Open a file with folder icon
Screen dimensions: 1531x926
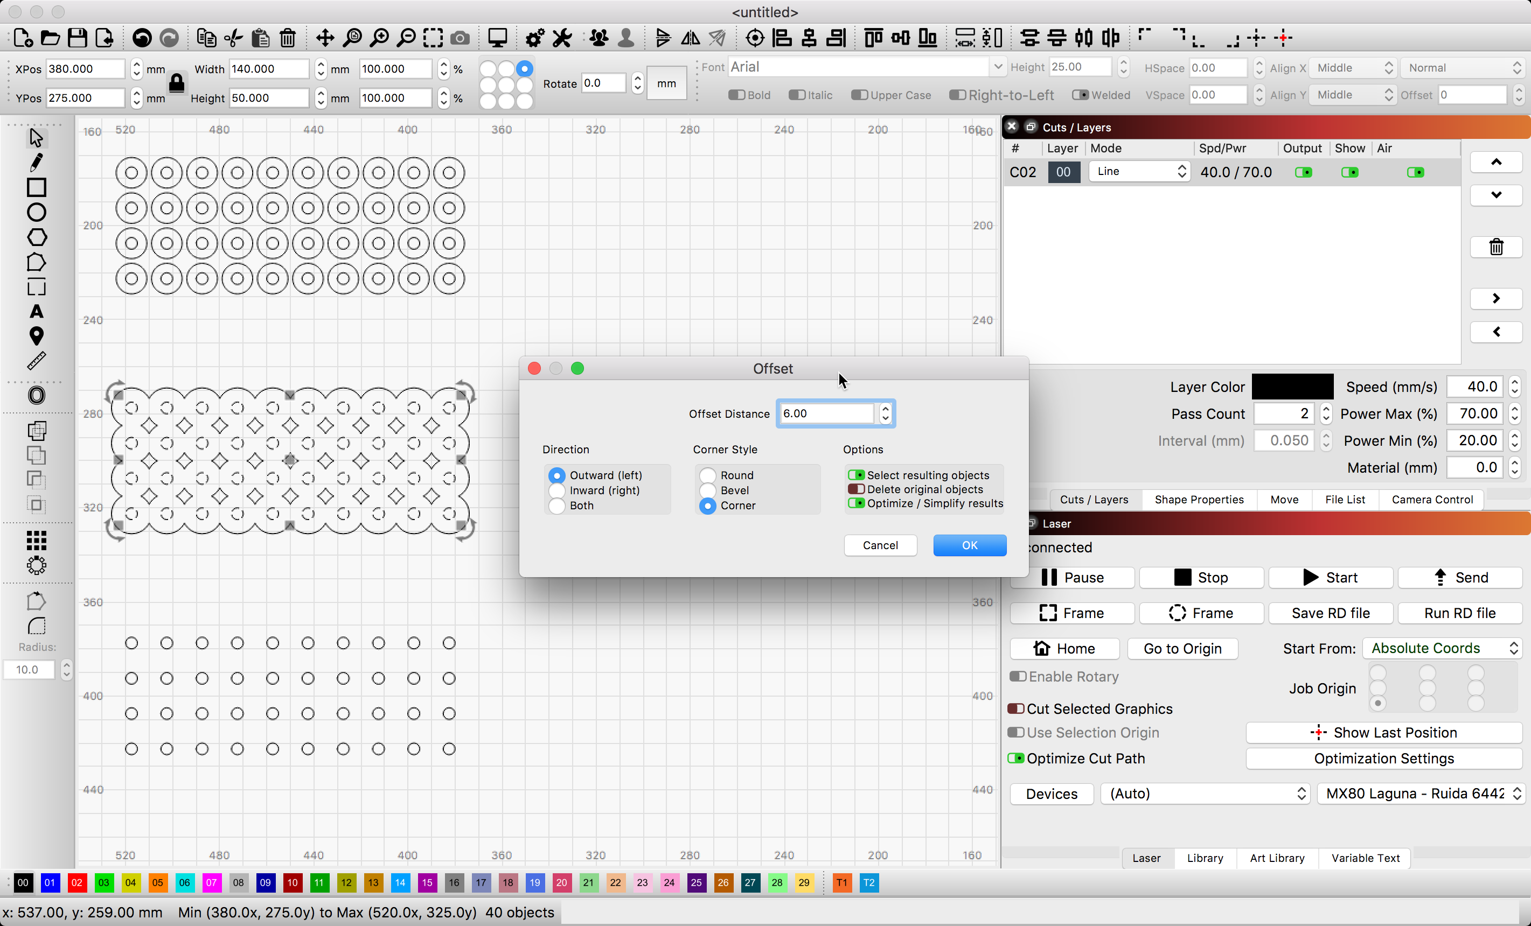50,38
